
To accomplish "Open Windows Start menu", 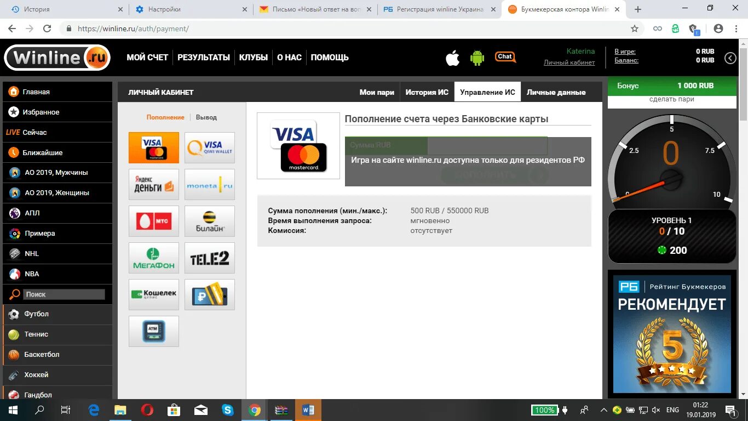I will click(x=13, y=410).
